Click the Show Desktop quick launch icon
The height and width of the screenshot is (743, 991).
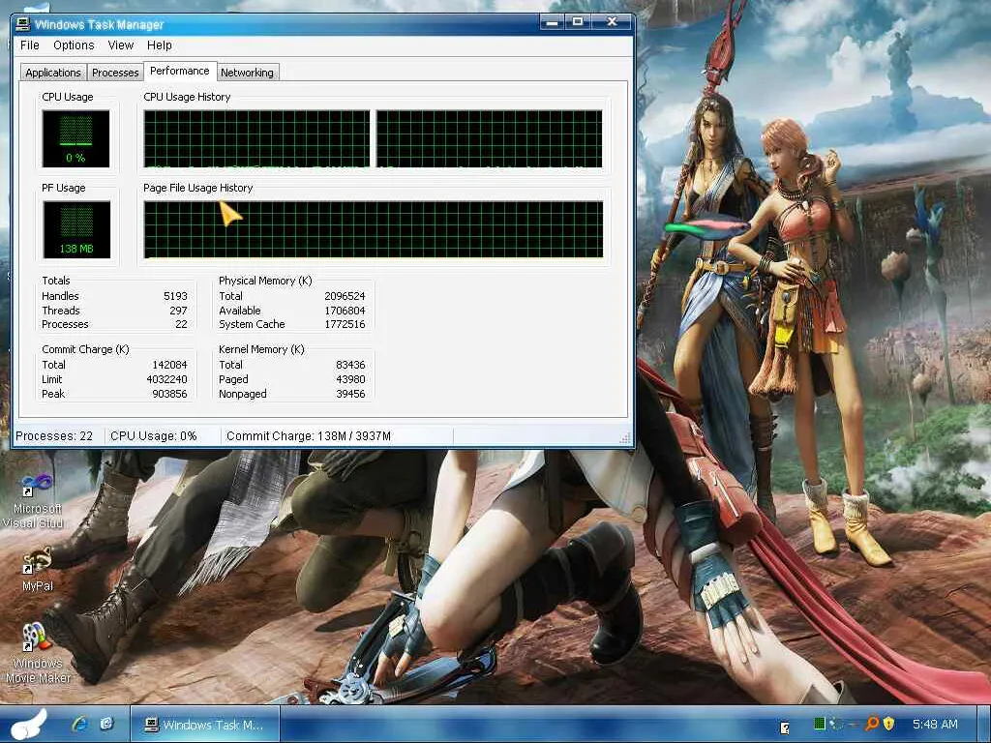pyautogui.click(x=106, y=724)
